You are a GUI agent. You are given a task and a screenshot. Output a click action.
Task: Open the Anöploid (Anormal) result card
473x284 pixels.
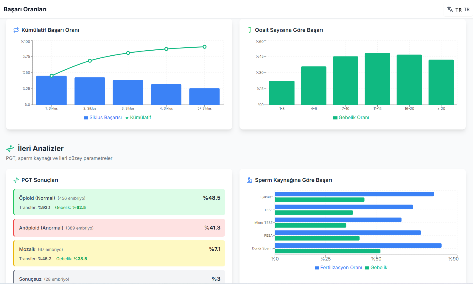pyautogui.click(x=119, y=228)
